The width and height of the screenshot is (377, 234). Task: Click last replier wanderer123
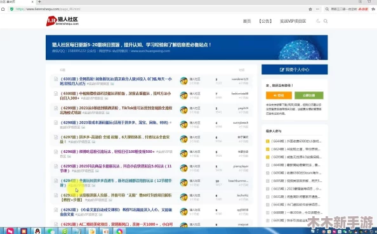[240, 79]
